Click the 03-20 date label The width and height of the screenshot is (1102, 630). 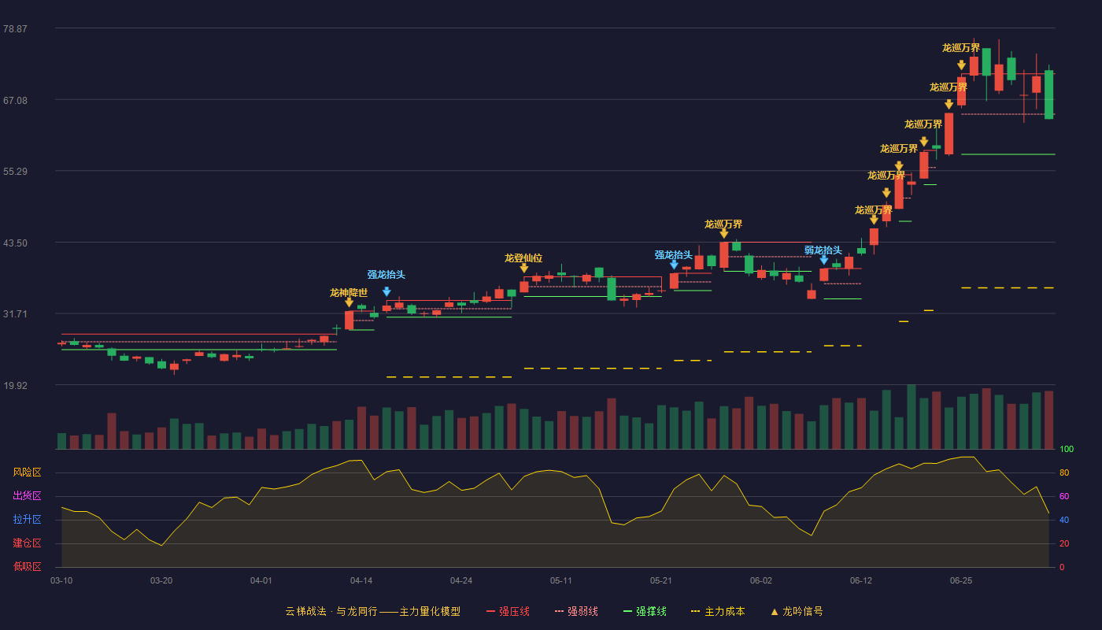pos(161,580)
